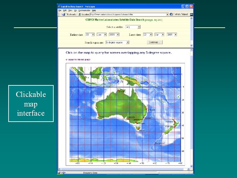Click the Auckland city marker on the map
The height and width of the screenshot is (178, 237).
pyautogui.click(x=174, y=121)
